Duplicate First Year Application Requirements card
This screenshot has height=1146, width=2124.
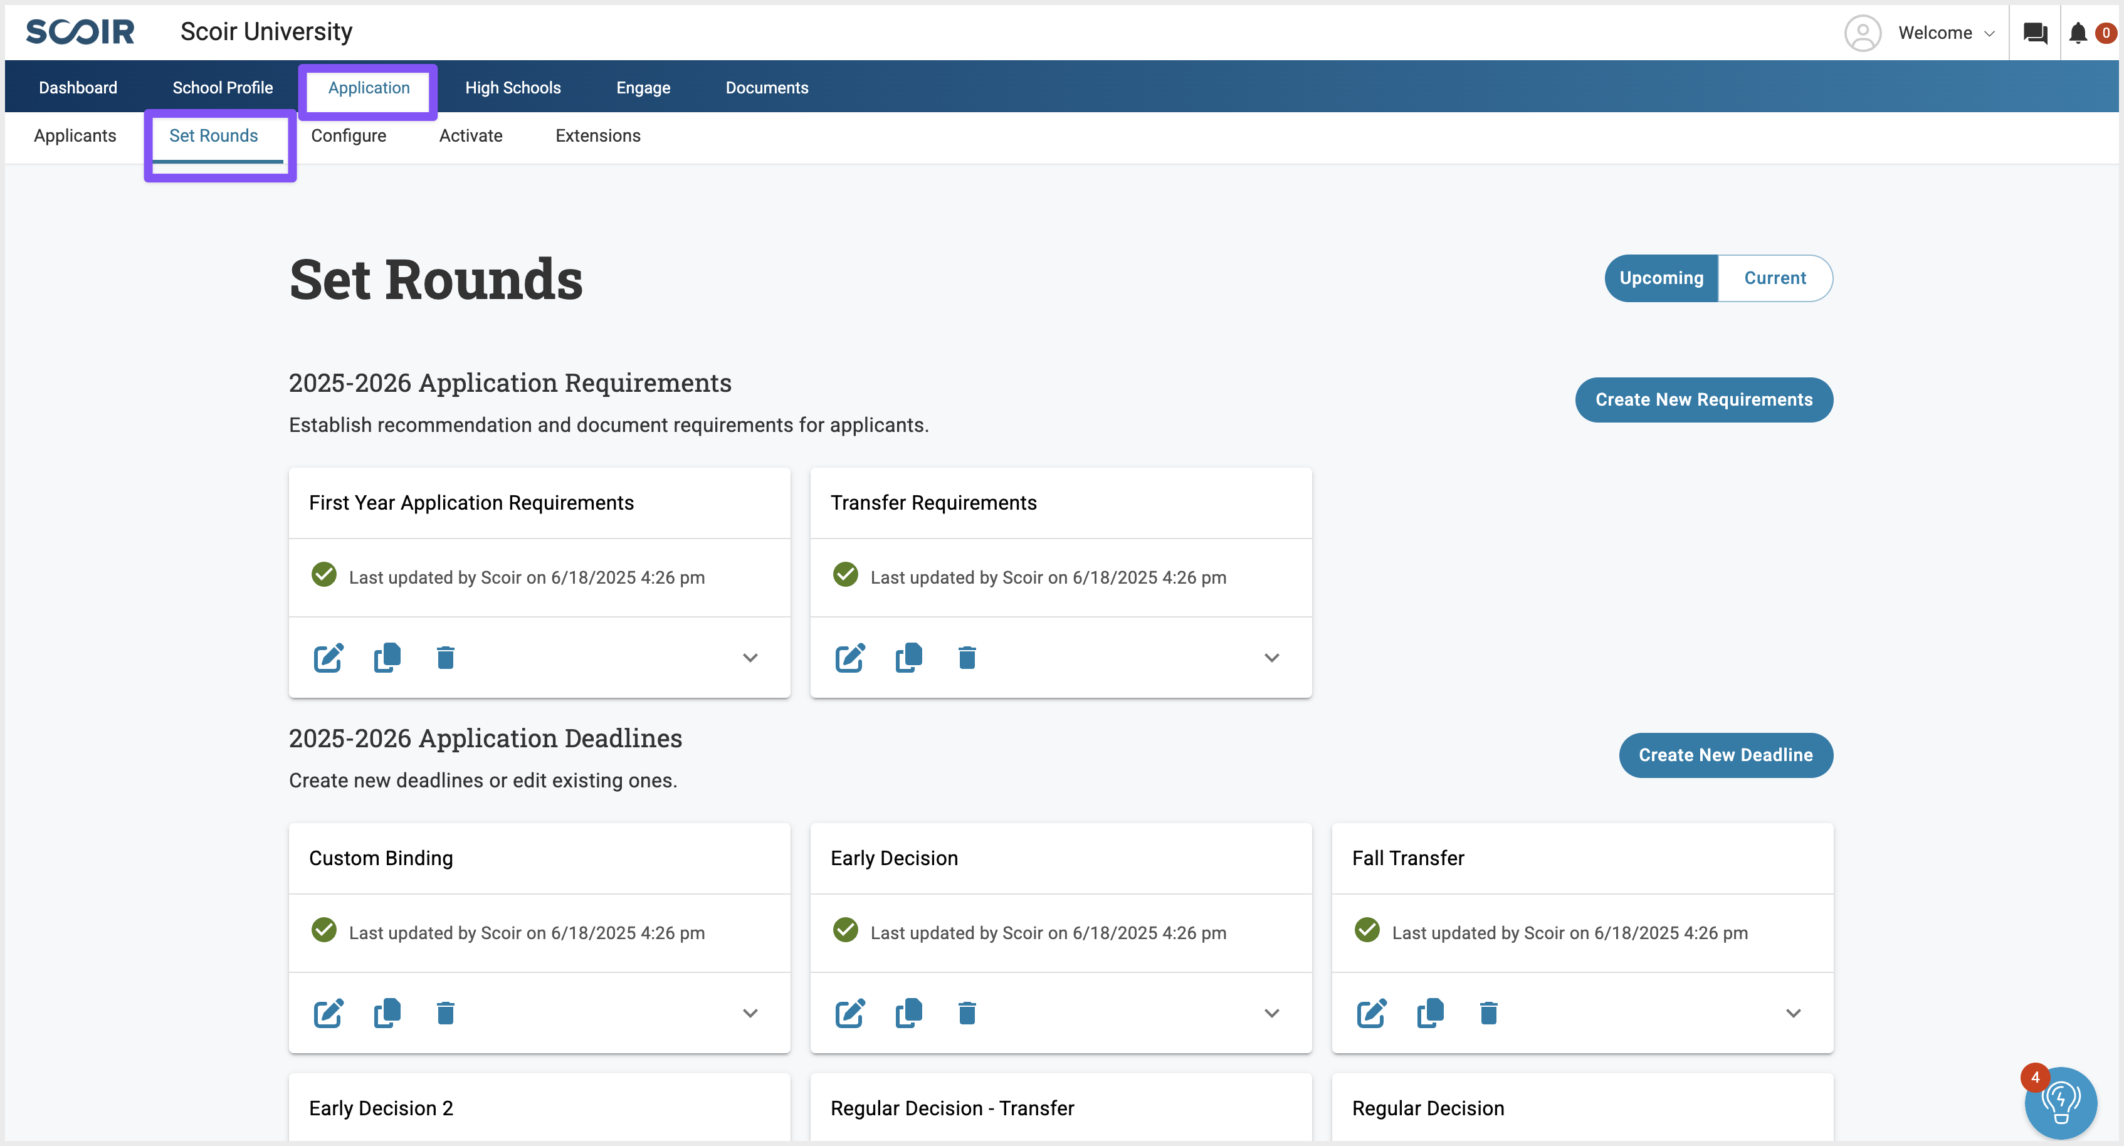tap(387, 658)
